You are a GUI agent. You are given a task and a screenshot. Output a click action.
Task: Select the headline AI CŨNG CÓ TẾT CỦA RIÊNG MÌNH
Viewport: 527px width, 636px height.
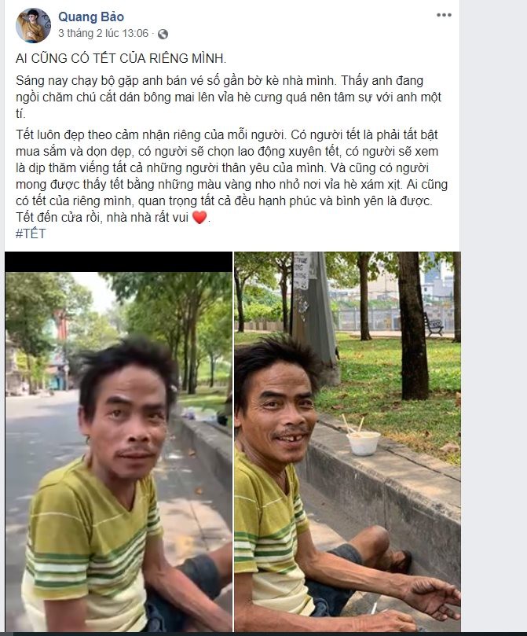(121, 58)
